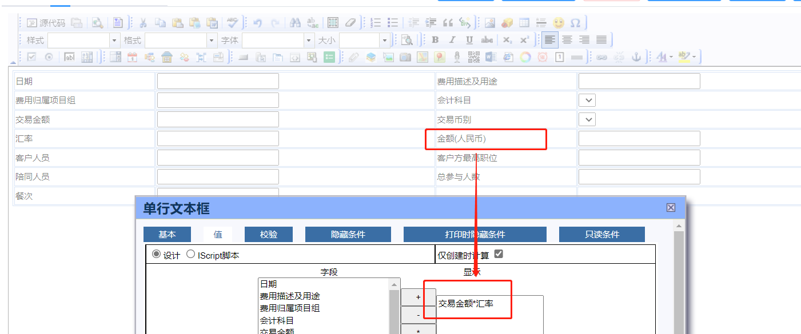This screenshot has height=334, width=801.
Task: Toggle Underline formatting
Action: click(x=469, y=40)
